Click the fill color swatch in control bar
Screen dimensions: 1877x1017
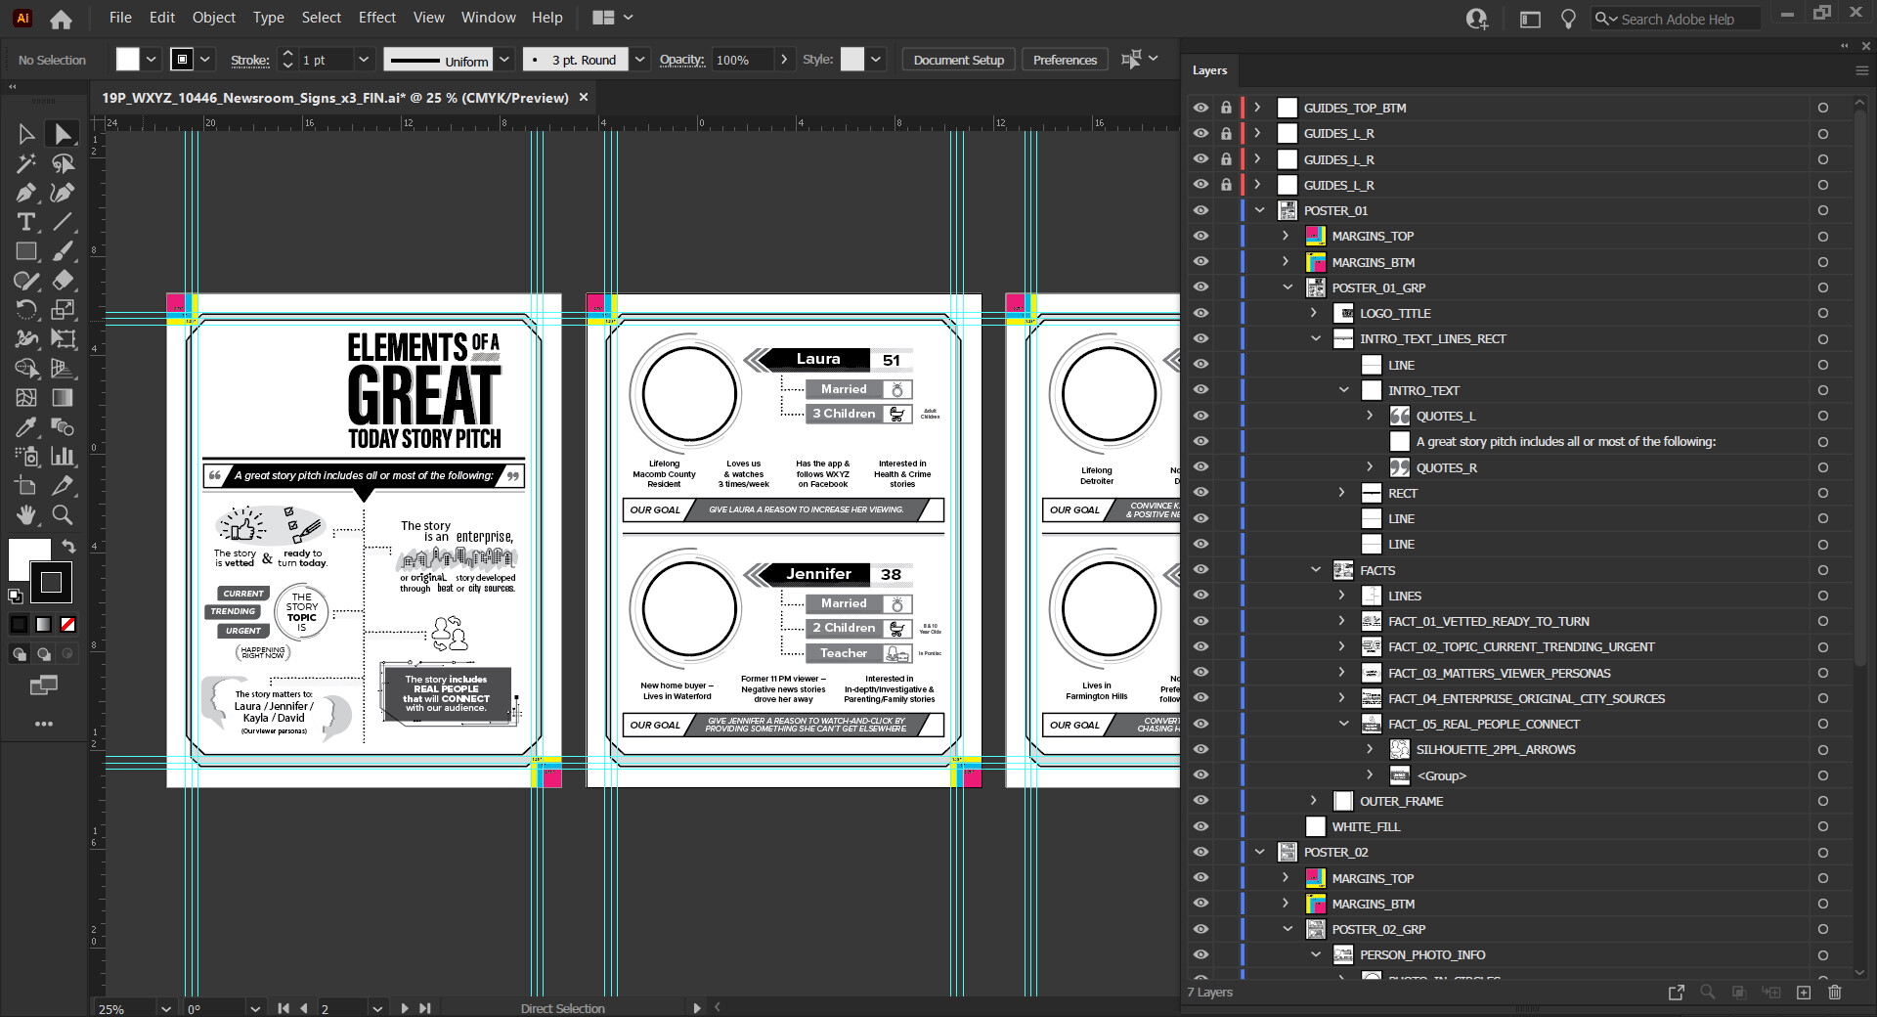[x=128, y=60]
